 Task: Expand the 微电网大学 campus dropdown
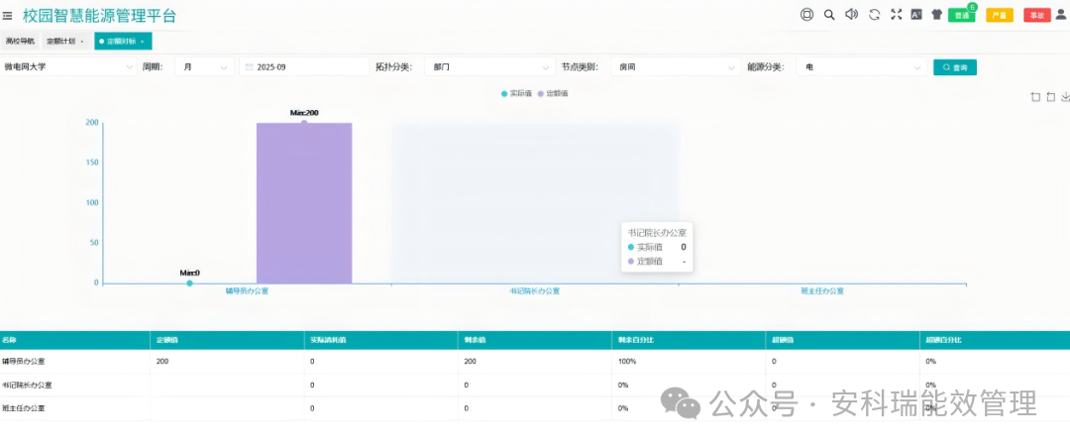[x=69, y=66]
